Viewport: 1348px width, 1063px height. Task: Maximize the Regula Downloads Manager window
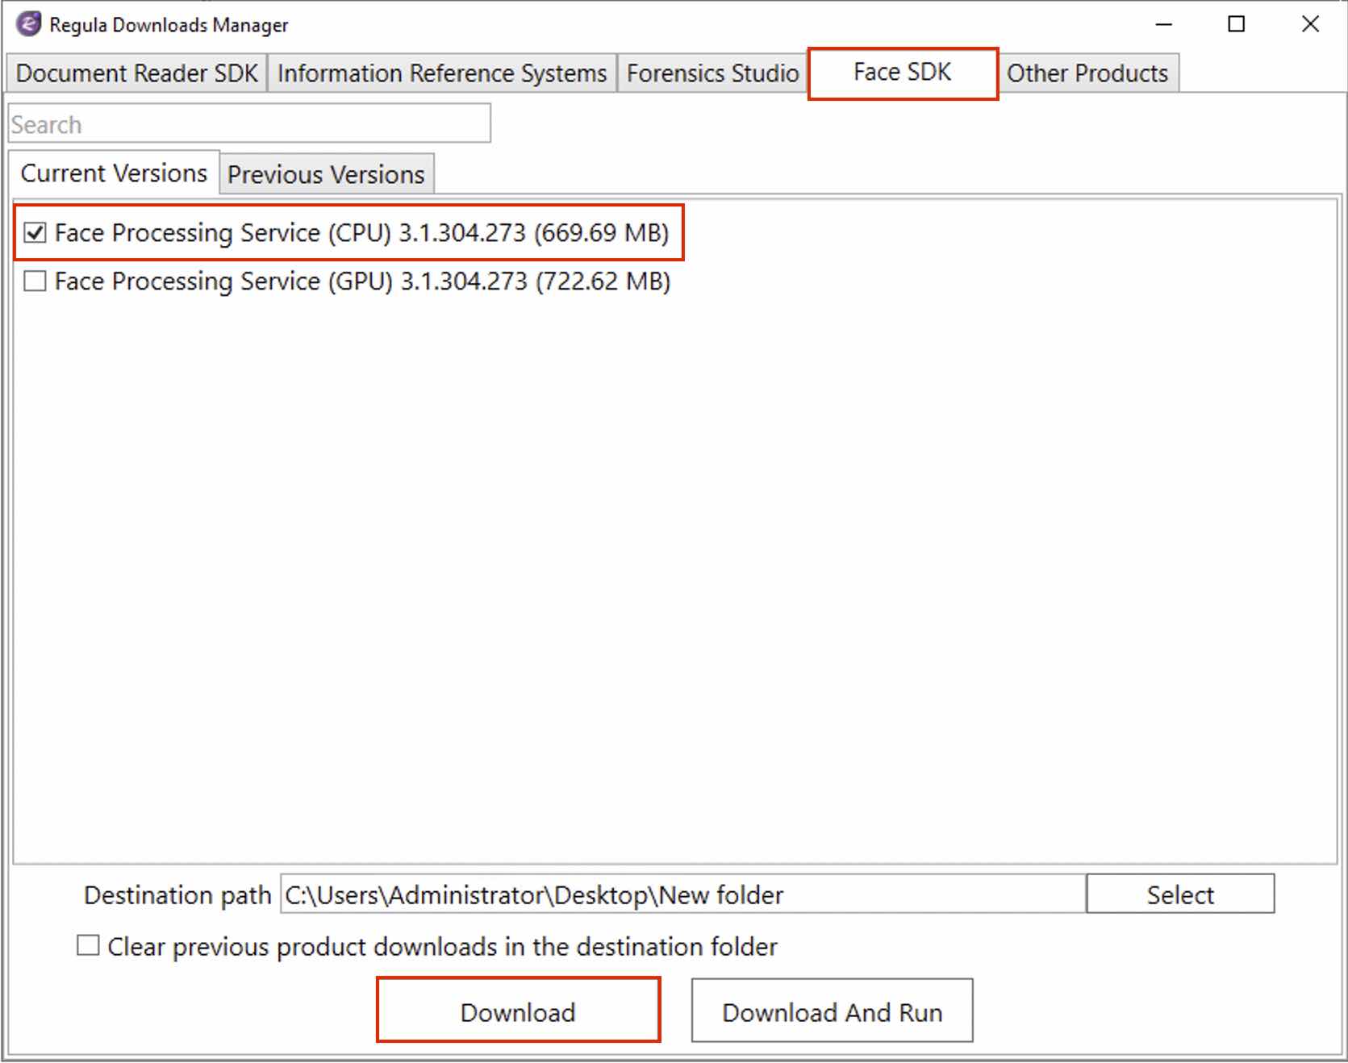(1236, 24)
